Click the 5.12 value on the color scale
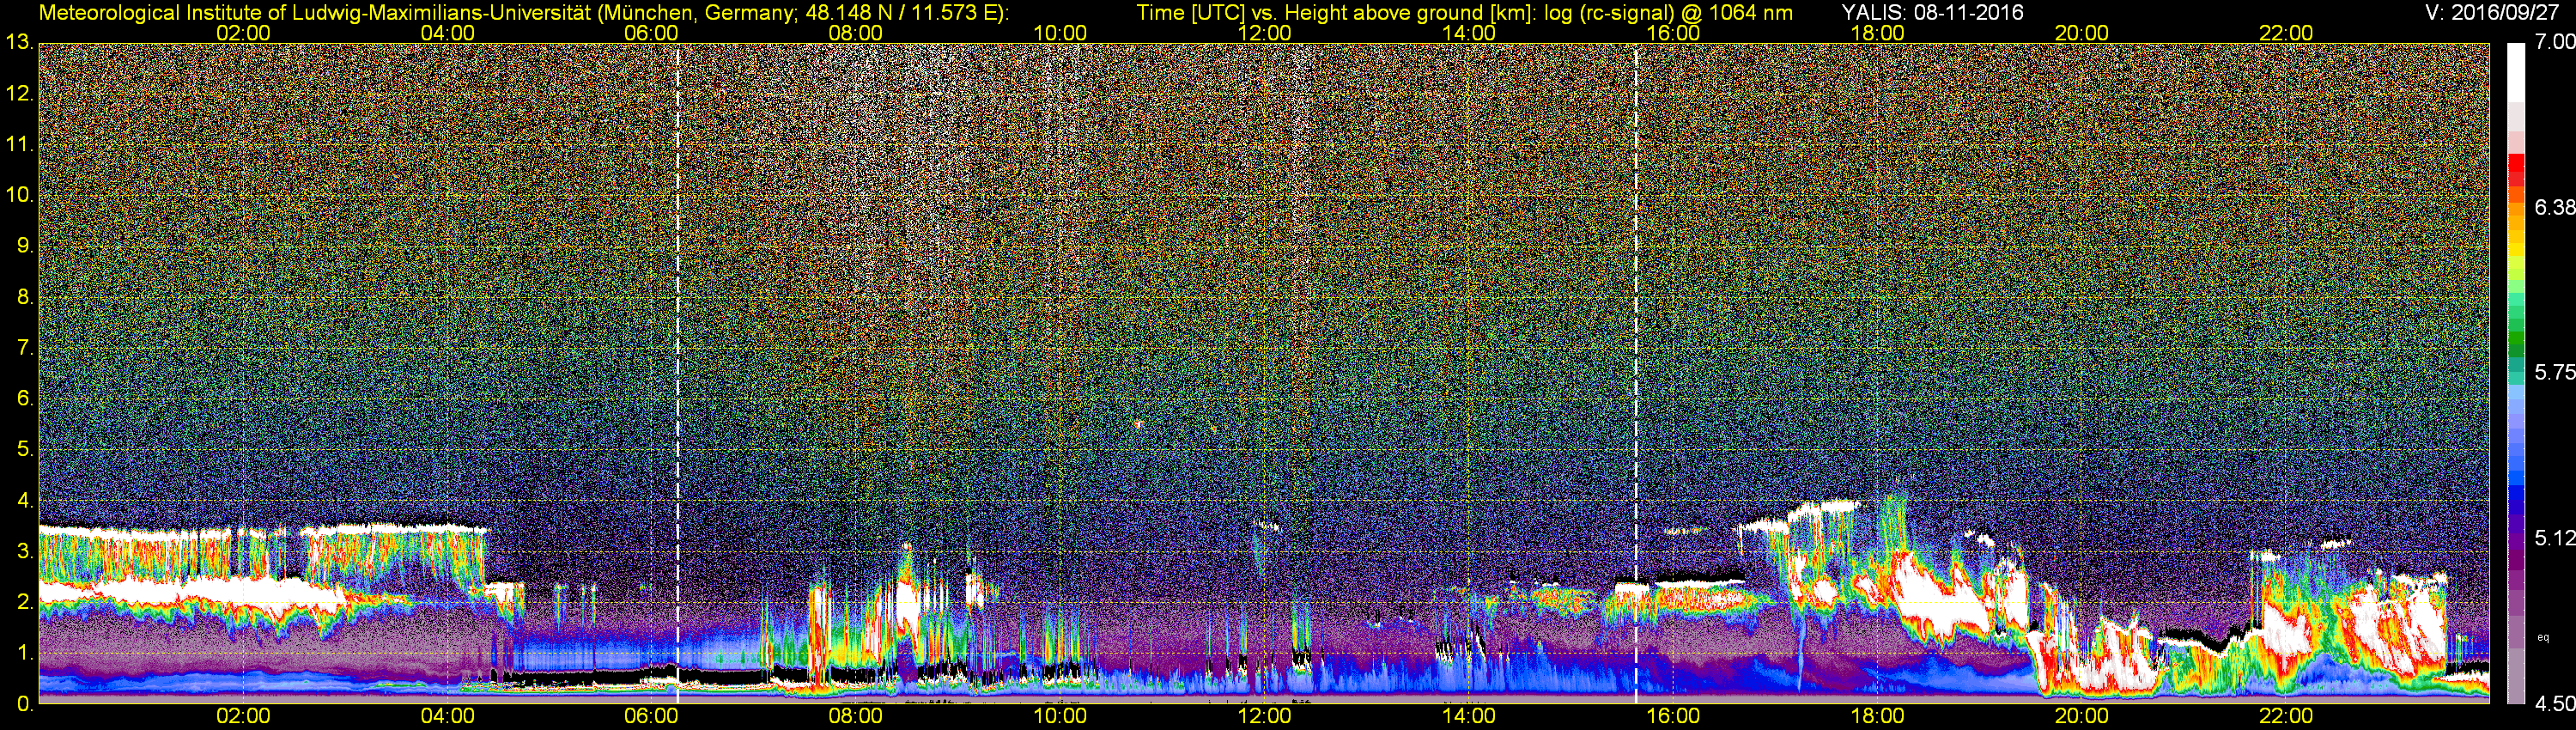2576x730 pixels. click(2554, 538)
